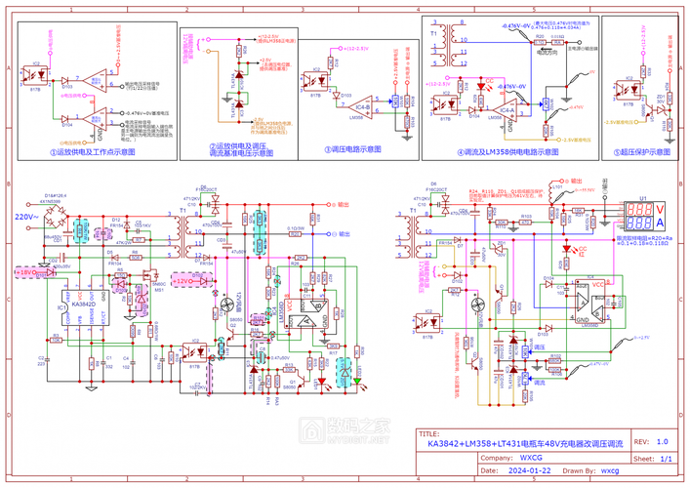Click the Drawn By wxcg field
690x488 pixels.
(x=609, y=468)
